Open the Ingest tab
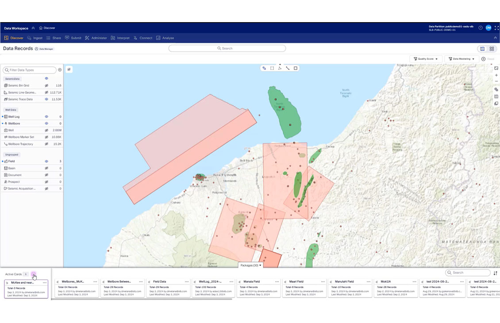 click(35, 38)
